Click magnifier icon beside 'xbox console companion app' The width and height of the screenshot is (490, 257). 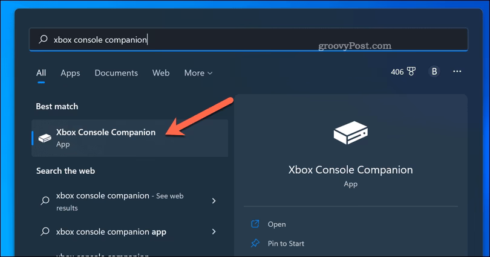coord(45,232)
